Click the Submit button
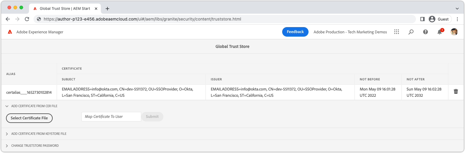The height and width of the screenshot is (153, 465). (152, 117)
